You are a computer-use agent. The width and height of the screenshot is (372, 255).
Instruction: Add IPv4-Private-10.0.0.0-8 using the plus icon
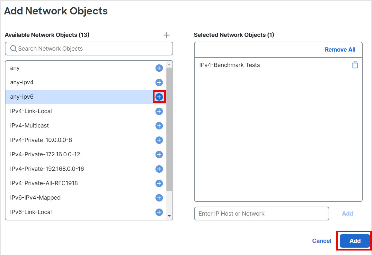pos(159,140)
